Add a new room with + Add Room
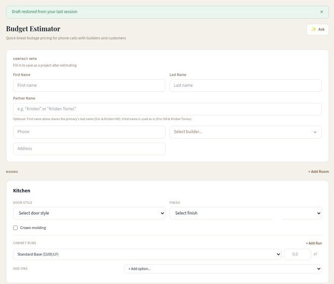 tap(318, 172)
